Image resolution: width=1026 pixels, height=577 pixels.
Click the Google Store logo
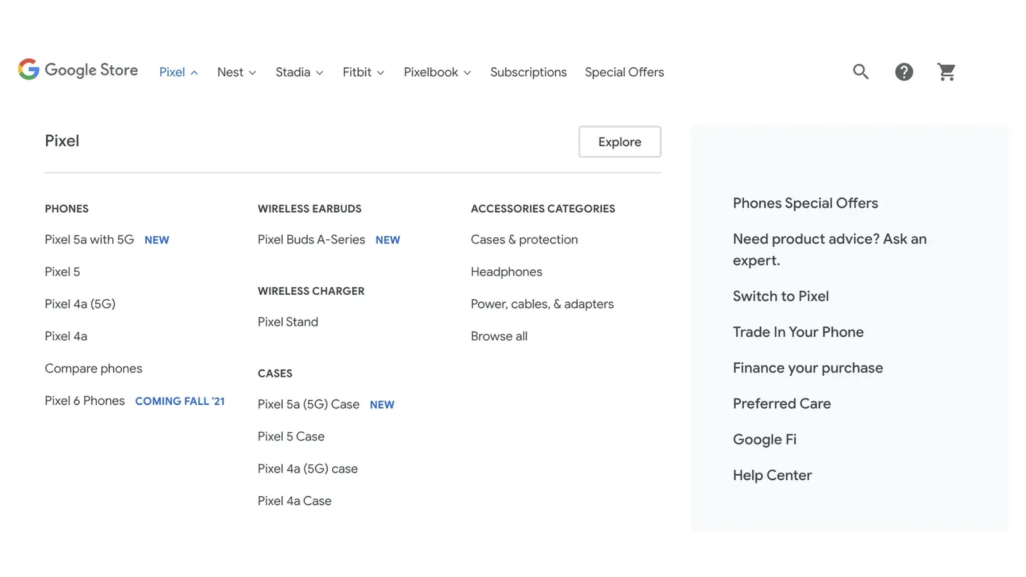point(78,70)
